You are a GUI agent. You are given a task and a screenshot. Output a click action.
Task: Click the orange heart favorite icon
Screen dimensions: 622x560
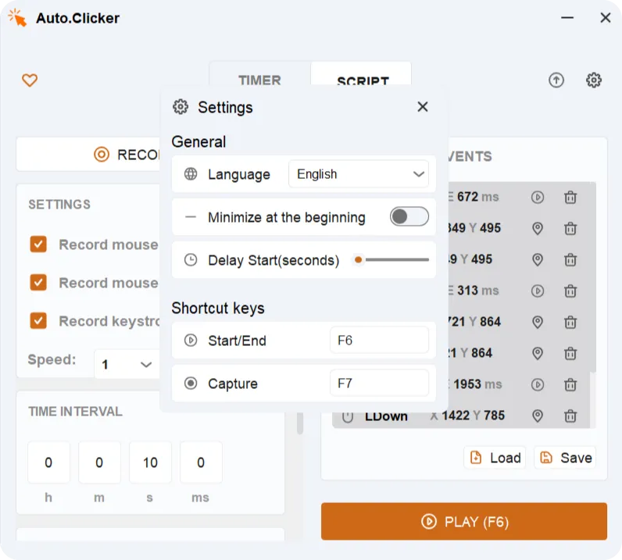tap(30, 80)
